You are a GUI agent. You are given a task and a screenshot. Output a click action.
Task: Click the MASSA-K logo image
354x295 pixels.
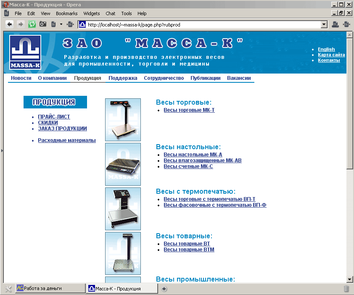tap(25, 52)
